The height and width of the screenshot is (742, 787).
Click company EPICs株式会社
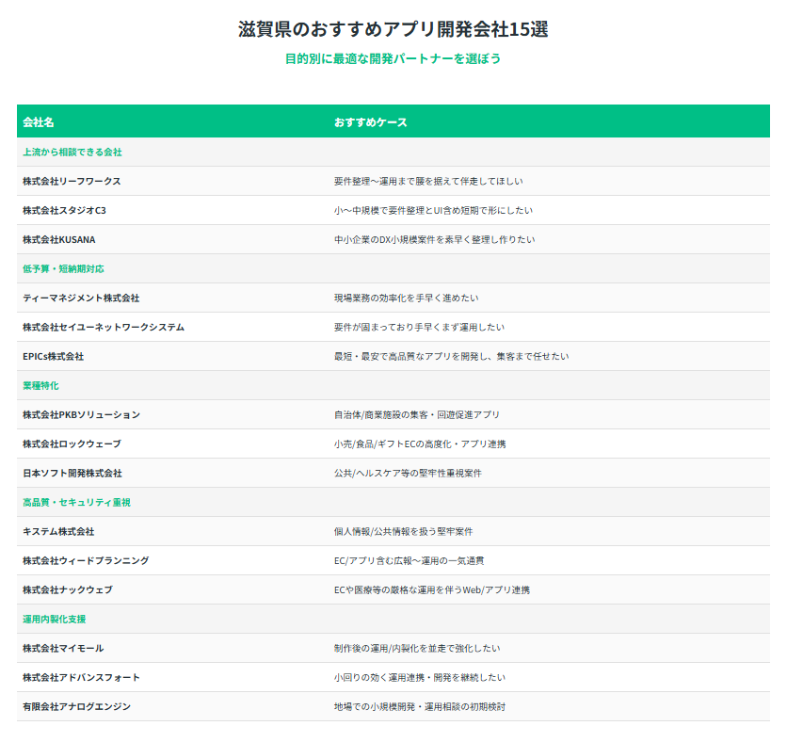point(54,357)
